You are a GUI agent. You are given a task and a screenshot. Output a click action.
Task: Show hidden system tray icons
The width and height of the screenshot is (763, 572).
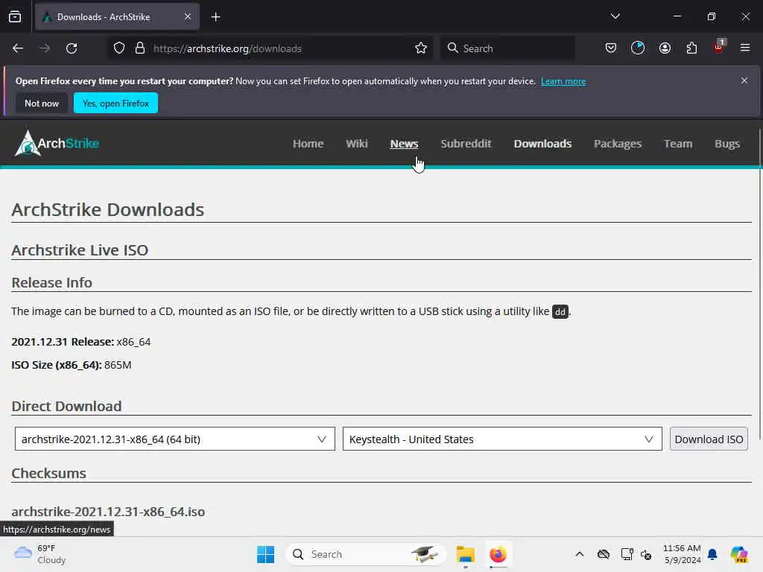[x=579, y=554]
